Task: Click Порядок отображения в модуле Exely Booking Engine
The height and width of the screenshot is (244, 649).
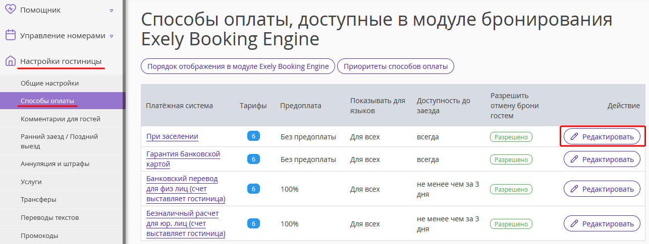Action: coord(238,66)
